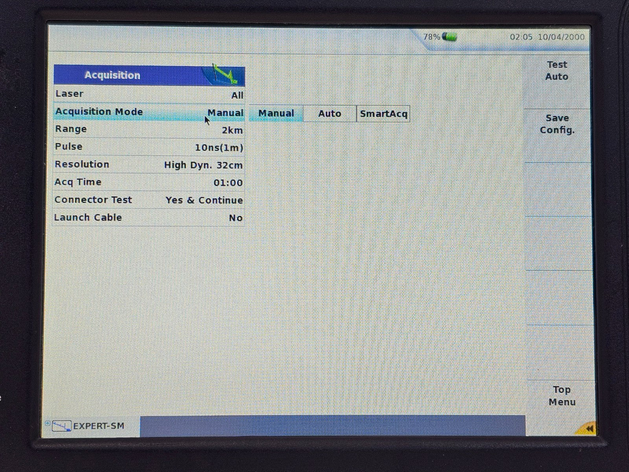Select Auto acquisition mode option
Screen dimensions: 629x472
point(329,114)
